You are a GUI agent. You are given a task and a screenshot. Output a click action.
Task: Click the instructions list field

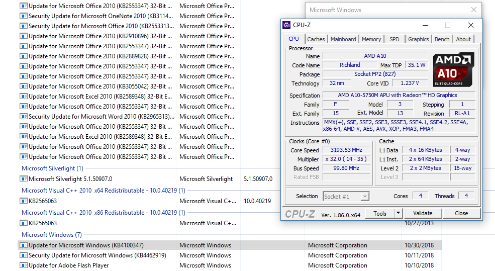pyautogui.click(x=399, y=125)
